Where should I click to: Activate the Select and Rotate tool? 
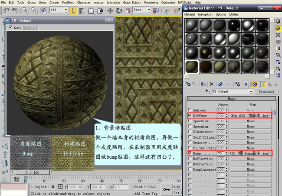coord(118,10)
